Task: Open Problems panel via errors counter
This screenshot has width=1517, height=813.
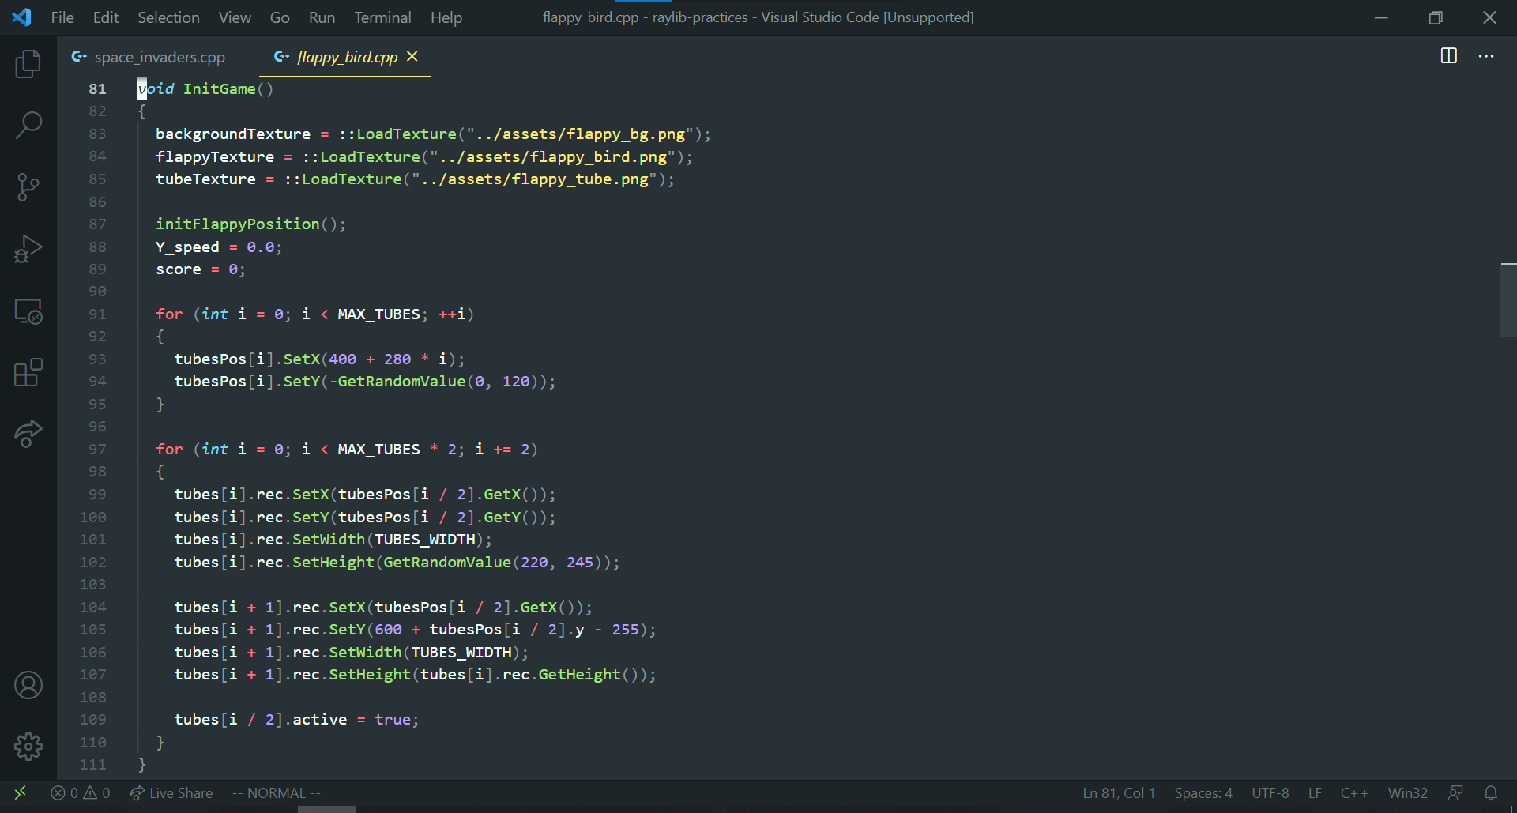Action: point(79,793)
